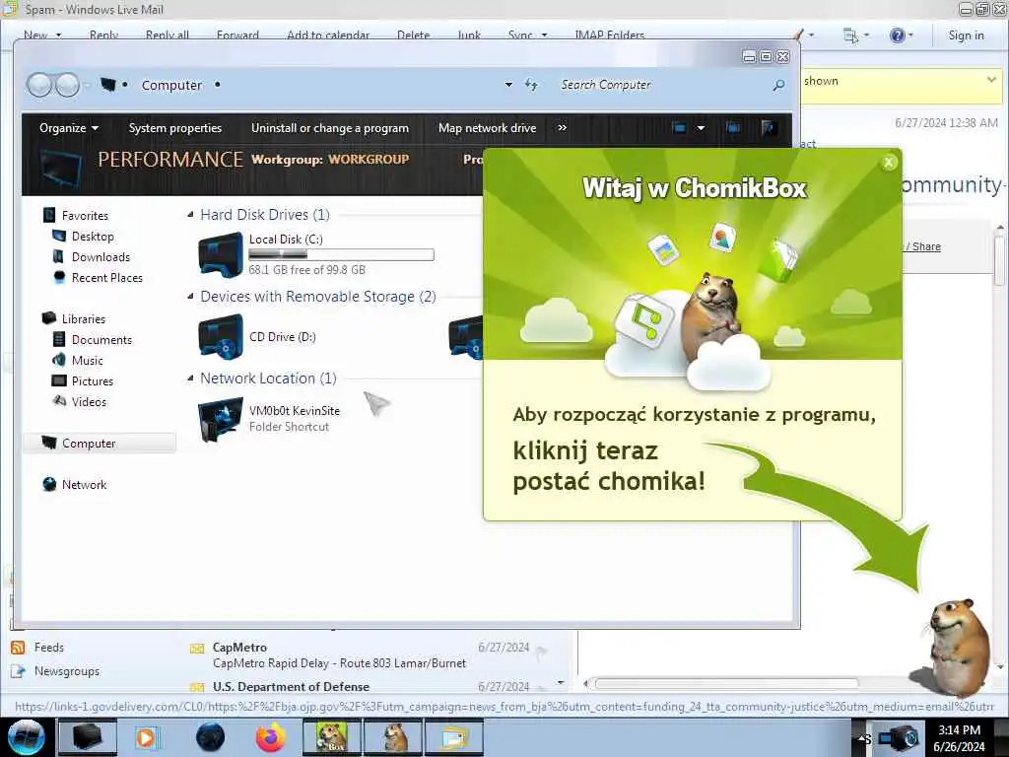Click Windows Live Mail taskbar button

(453, 737)
